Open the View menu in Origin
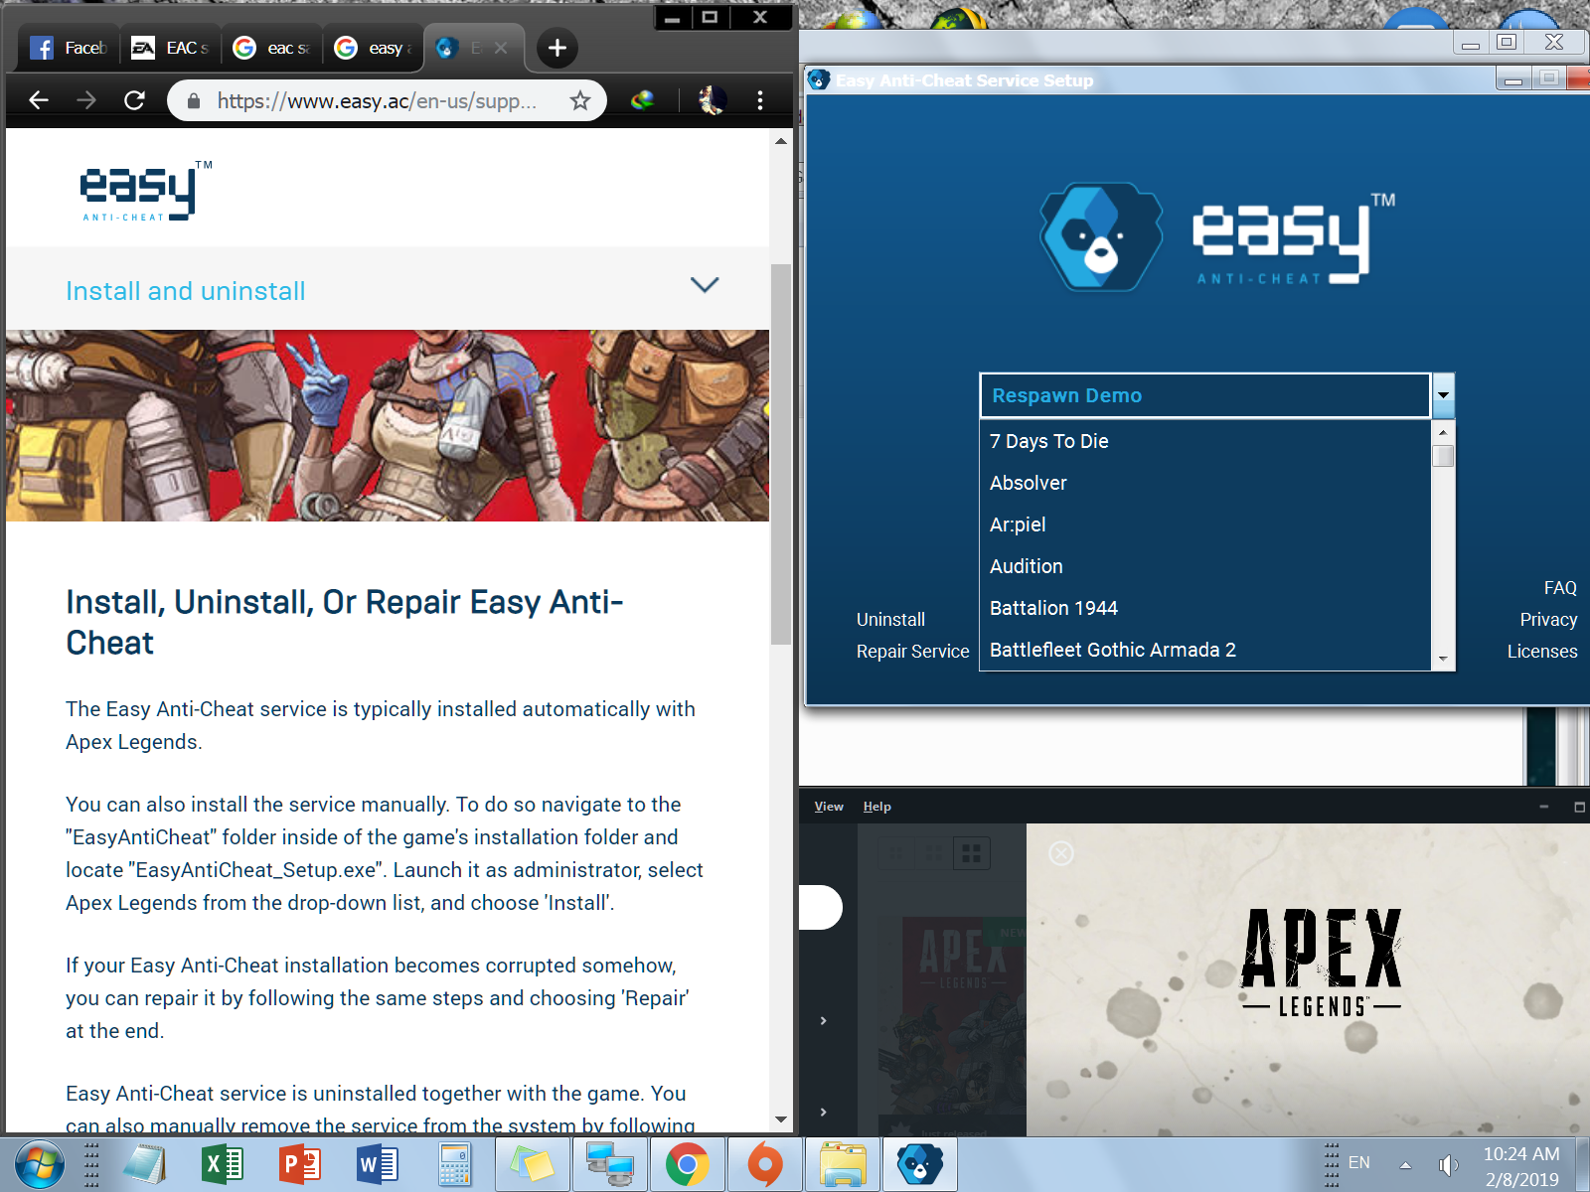Image resolution: width=1590 pixels, height=1192 pixels. pos(829,807)
